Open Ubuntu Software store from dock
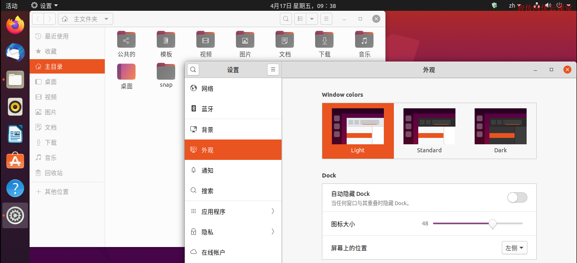This screenshot has width=577, height=263. (15, 161)
